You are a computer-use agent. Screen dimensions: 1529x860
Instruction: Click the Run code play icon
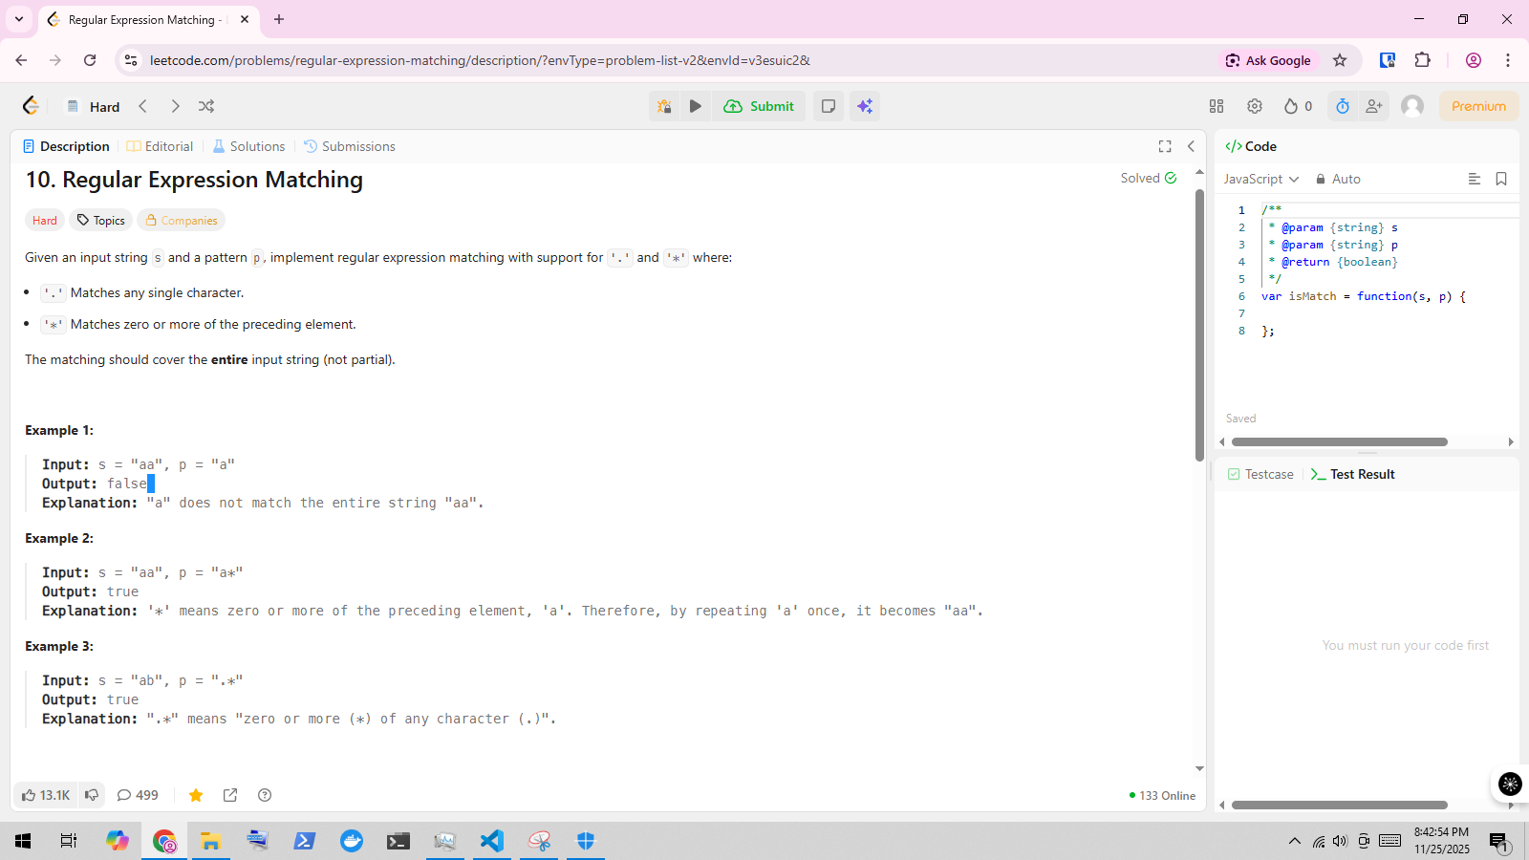tap(696, 106)
